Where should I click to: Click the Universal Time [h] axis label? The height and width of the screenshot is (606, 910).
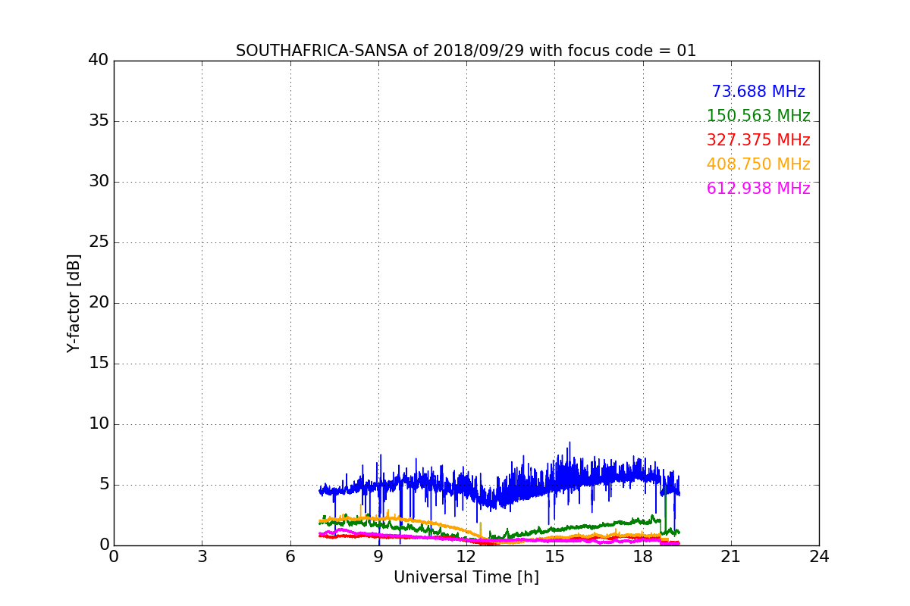click(x=466, y=577)
